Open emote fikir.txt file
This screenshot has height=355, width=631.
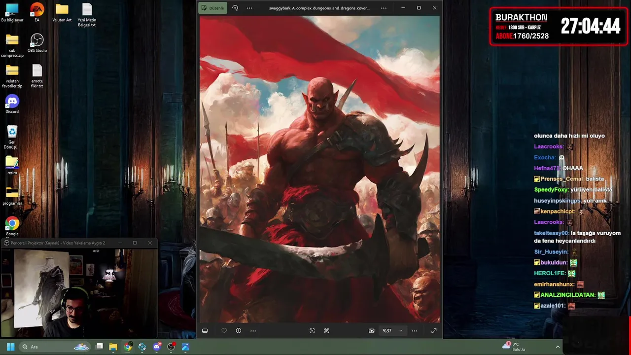tap(37, 76)
